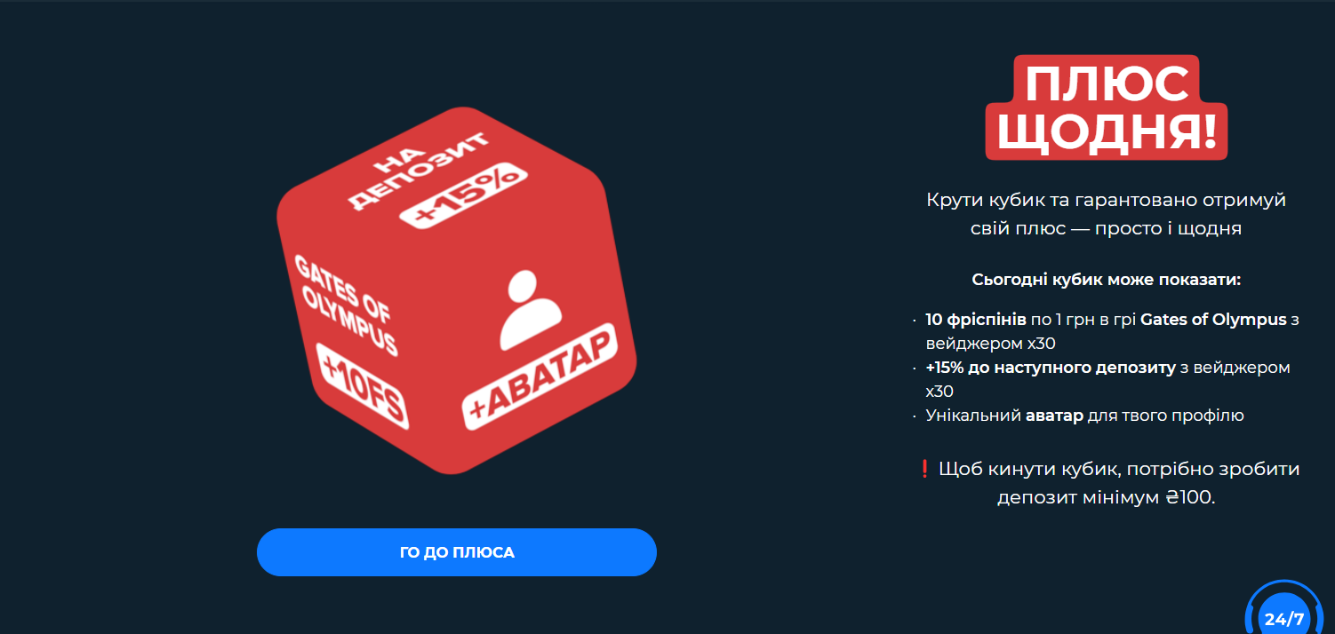Click the bold 10 фріспінів text
This screenshot has height=634, width=1335.
975,320
